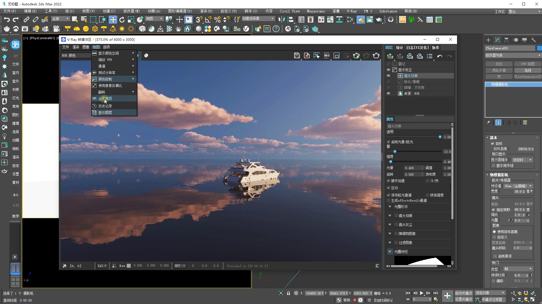The image size is (542, 304).
Task: Switch to the 统计 tab
Action: (399, 48)
